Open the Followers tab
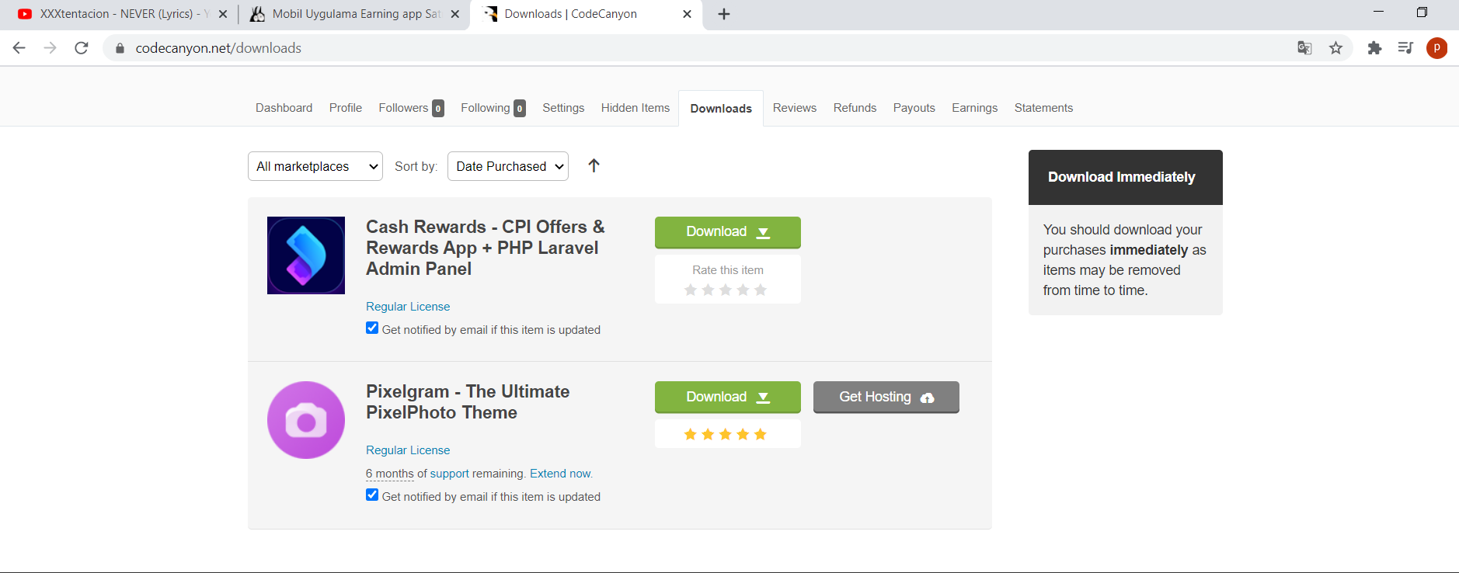Viewport: 1459px width, 573px height. point(411,108)
